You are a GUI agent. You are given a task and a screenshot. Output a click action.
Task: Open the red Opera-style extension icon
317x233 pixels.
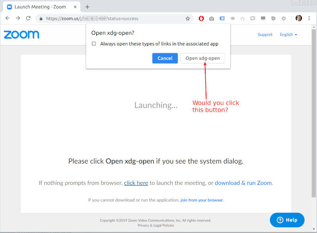(x=201, y=19)
